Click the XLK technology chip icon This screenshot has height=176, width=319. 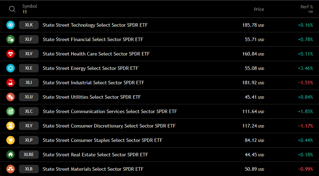[x=11, y=25]
